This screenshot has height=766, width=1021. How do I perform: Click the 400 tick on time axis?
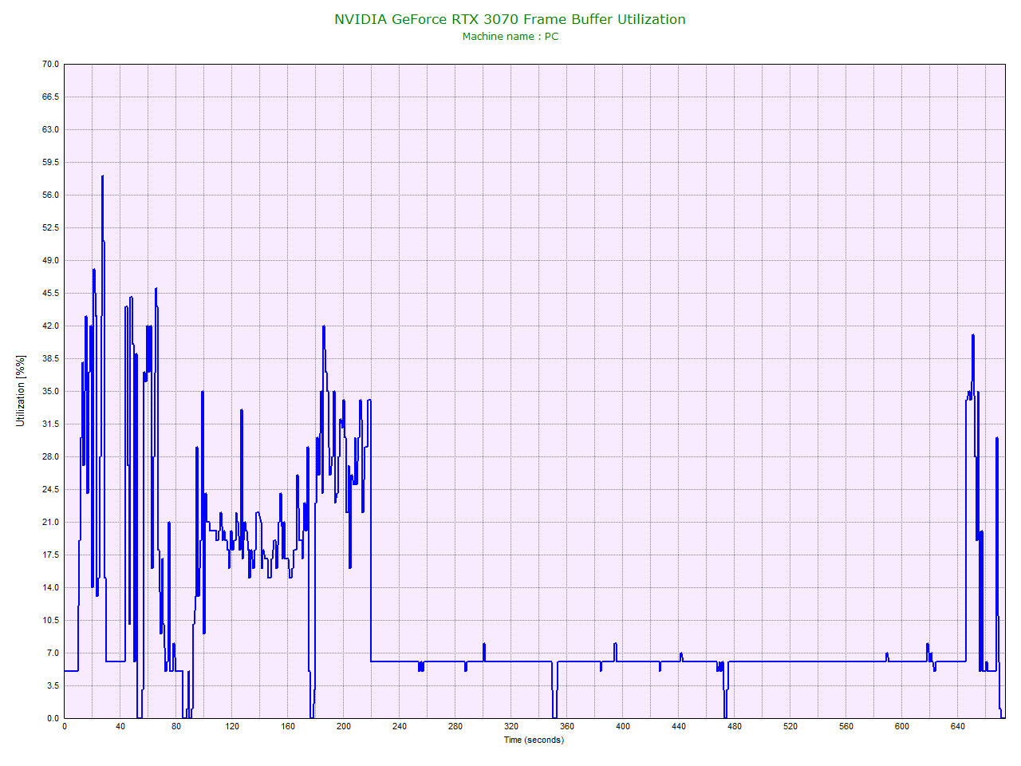click(623, 726)
